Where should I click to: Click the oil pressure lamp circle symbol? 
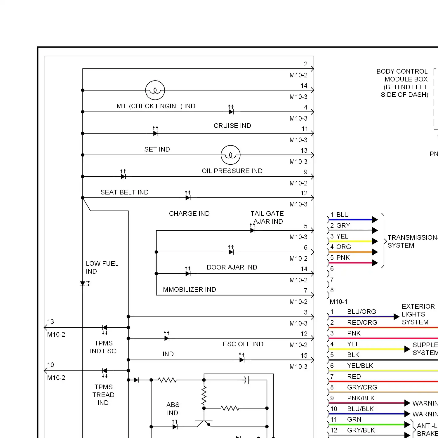pyautogui.click(x=231, y=155)
